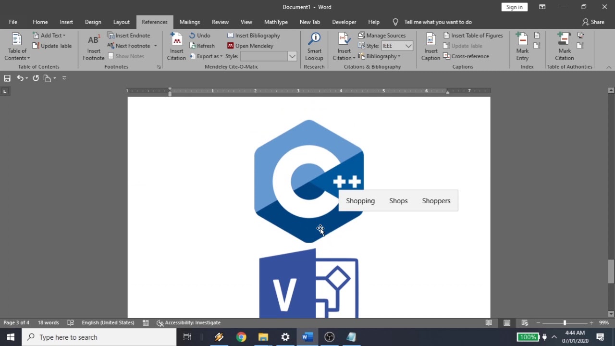
Task: Click the Next Footnote button
Action: click(x=129, y=46)
